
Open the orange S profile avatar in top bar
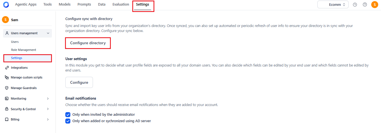(375, 4)
